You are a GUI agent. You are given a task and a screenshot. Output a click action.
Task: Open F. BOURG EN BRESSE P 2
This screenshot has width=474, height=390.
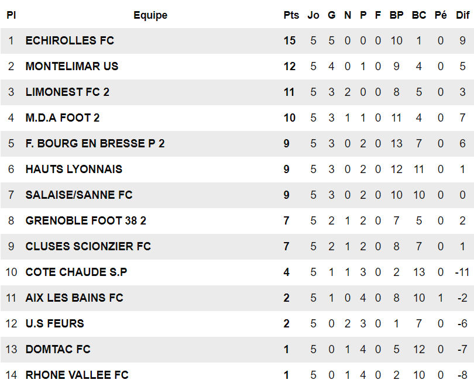coord(95,144)
